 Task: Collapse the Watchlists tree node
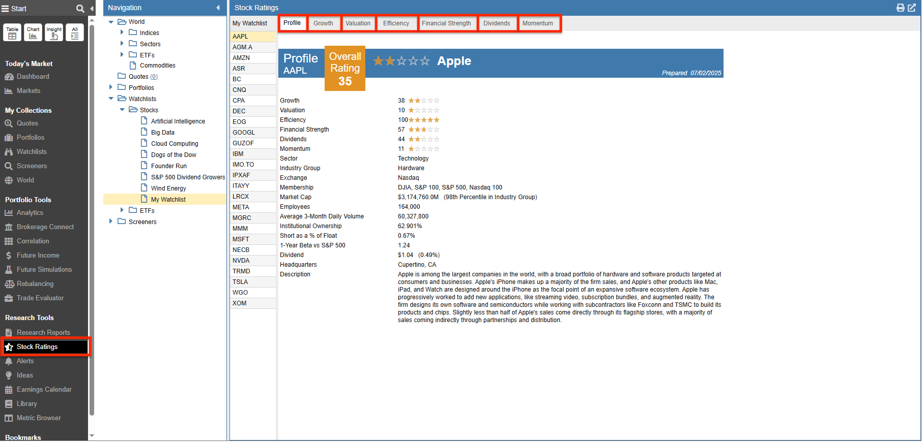tap(111, 99)
